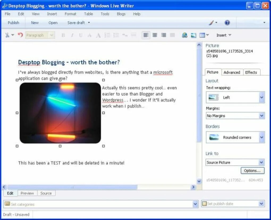Screen dimensions: 271x220
Task: Click the Options... button
Action: pos(252,171)
